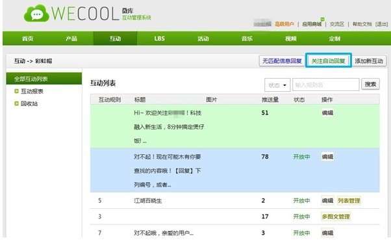Focus the rule name search field
The height and width of the screenshot is (240, 391).
click(325, 85)
